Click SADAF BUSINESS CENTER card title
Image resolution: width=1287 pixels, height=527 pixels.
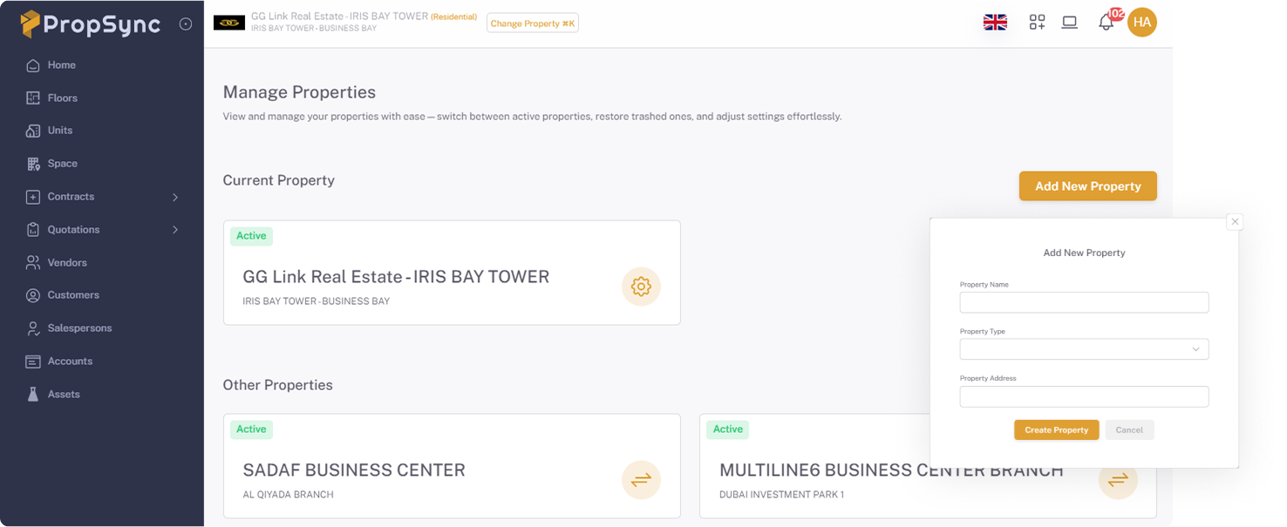point(354,470)
